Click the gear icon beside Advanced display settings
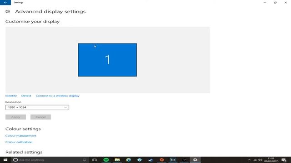This screenshot has width=291, height=163. click(x=8, y=11)
